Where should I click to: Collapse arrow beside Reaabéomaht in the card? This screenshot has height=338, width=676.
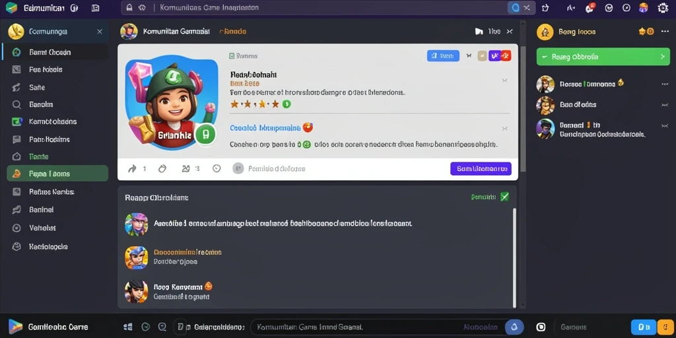click(x=505, y=81)
